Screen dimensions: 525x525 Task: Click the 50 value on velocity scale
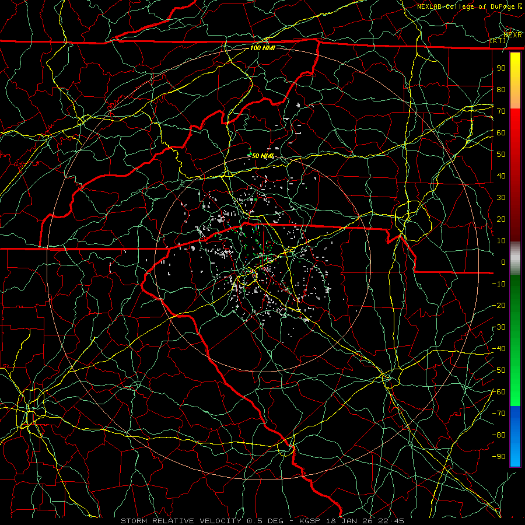501,155
